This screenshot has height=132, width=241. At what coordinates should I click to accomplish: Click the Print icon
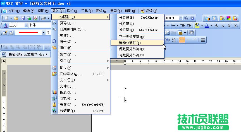[x=44, y=18]
